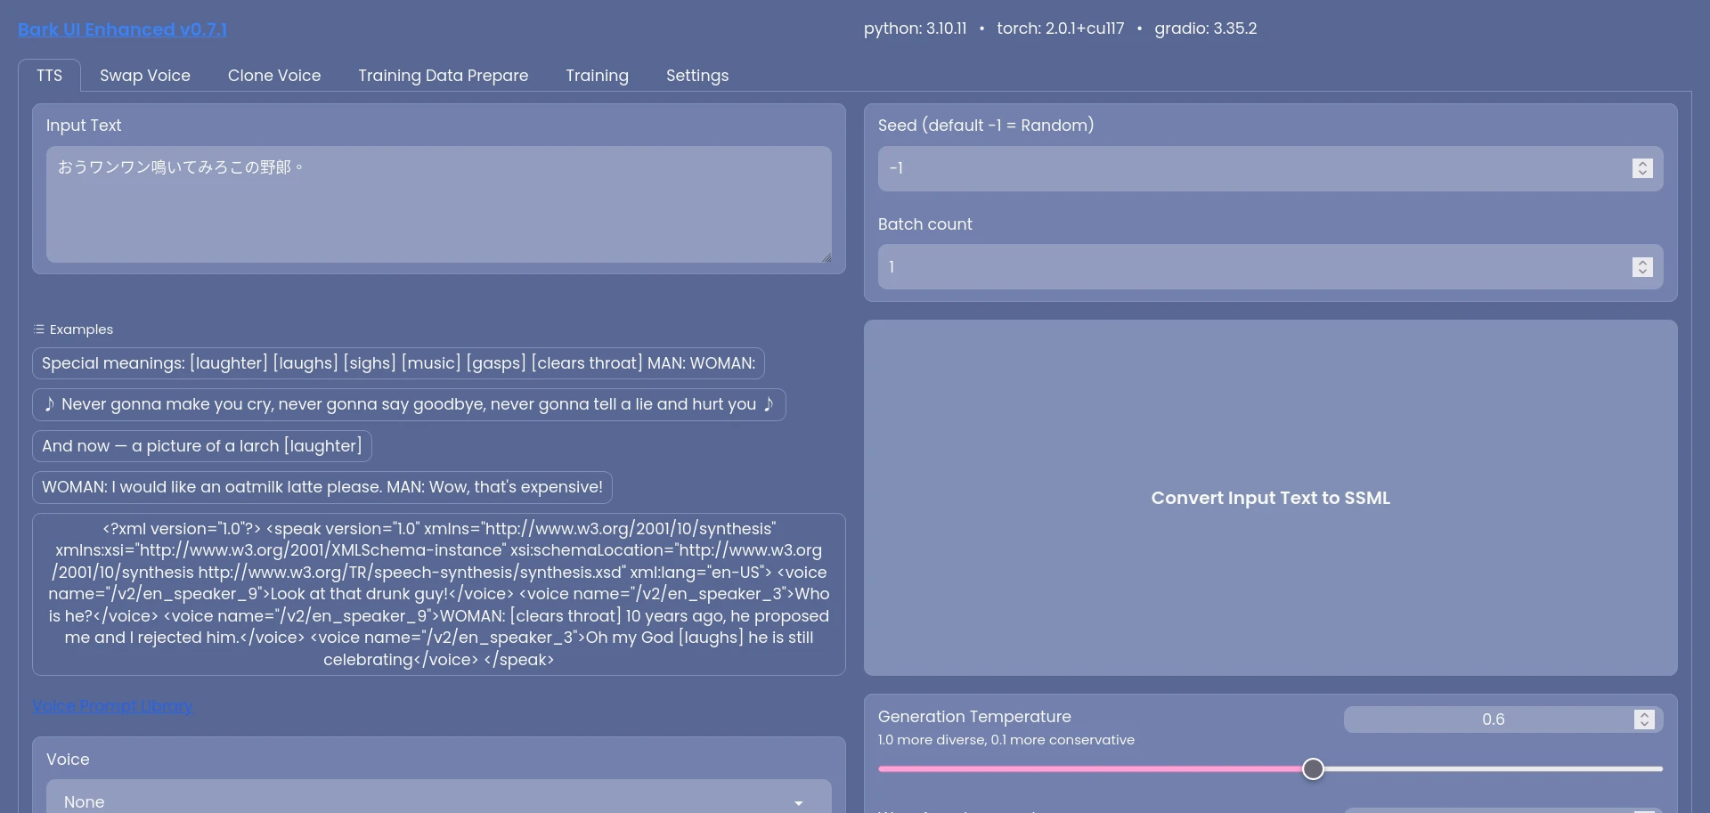
Task: Go to the Training tab
Action: click(x=597, y=76)
